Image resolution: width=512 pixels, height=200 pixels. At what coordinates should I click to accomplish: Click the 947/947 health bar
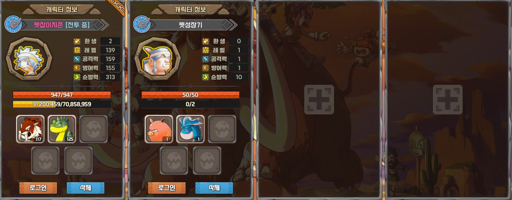coord(62,95)
